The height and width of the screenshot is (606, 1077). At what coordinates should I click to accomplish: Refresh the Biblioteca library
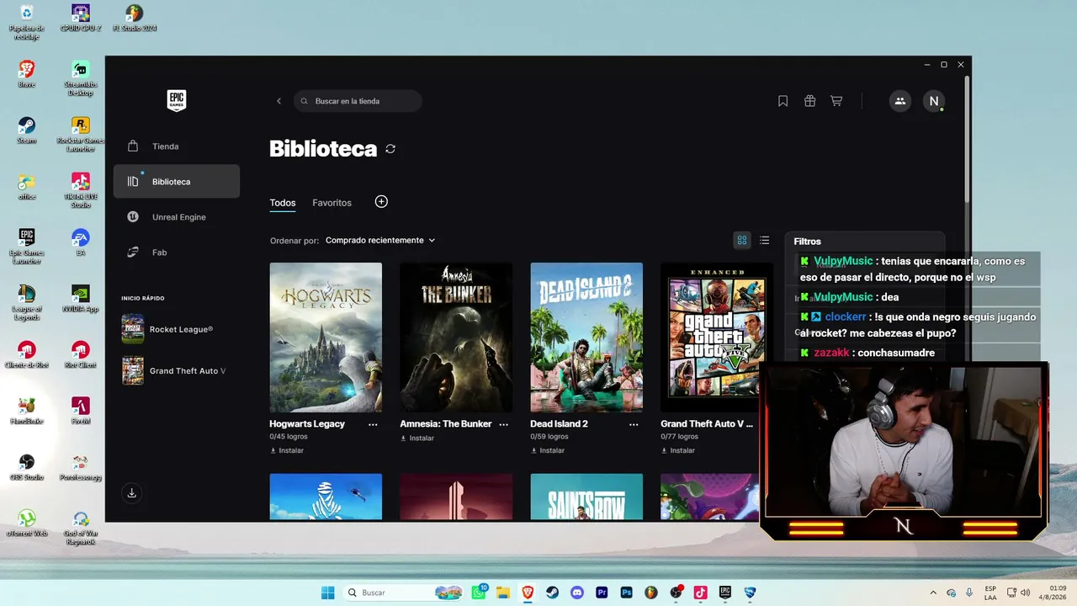click(390, 149)
